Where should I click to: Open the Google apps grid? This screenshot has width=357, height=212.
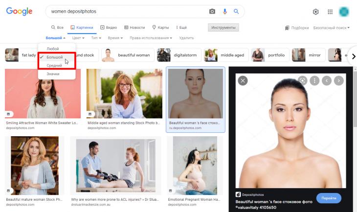tap(330, 12)
